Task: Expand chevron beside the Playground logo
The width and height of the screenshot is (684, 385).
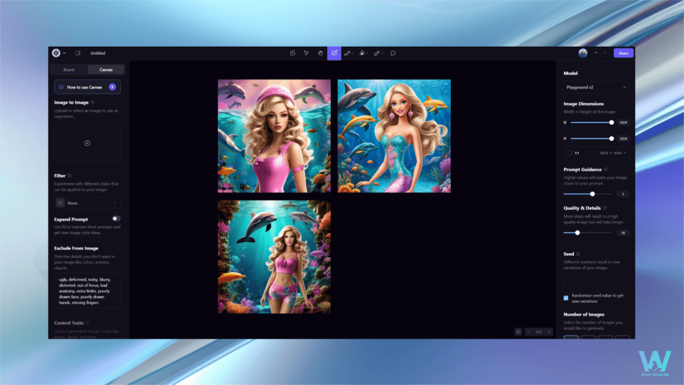Action: [64, 53]
